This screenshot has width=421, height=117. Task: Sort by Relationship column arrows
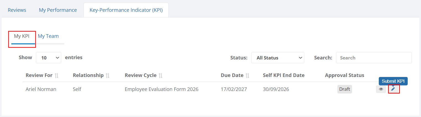[108, 75]
